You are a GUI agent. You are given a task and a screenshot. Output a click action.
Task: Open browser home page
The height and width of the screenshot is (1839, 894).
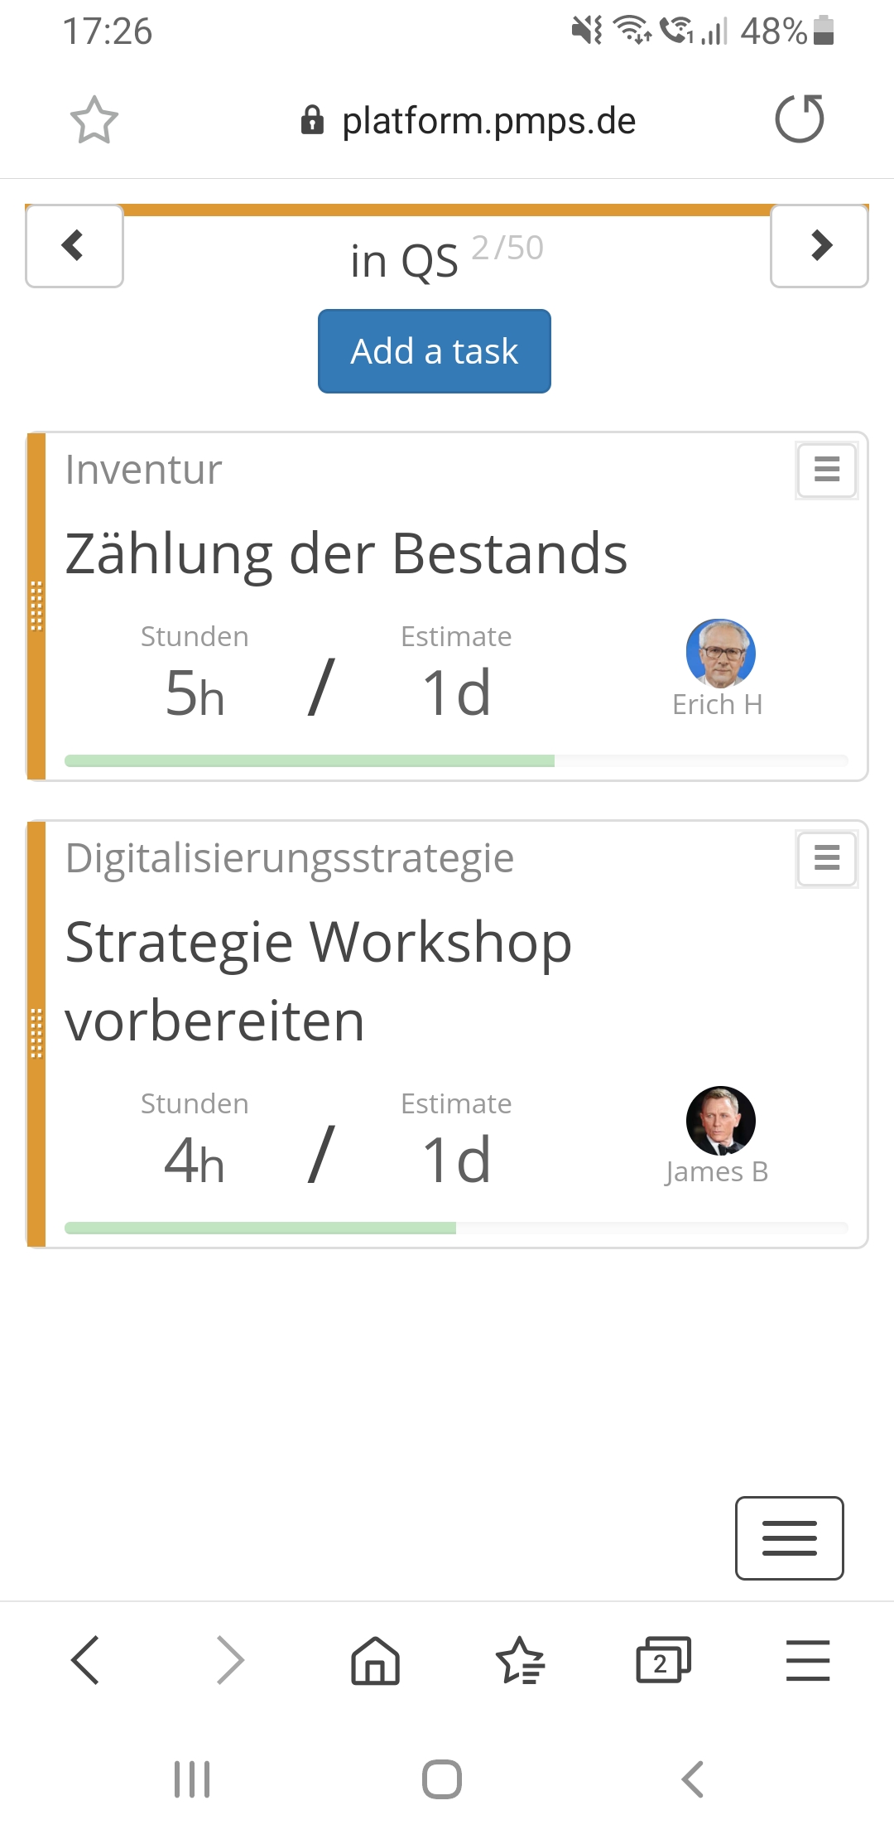click(x=375, y=1660)
